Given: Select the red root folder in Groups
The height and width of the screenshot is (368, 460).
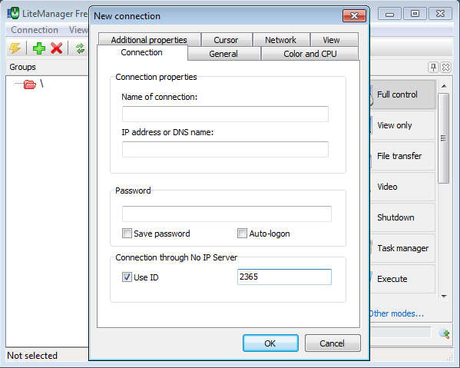Looking at the screenshot, I should 30,85.
